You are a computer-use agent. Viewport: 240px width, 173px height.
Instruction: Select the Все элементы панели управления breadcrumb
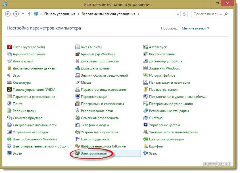point(108,14)
